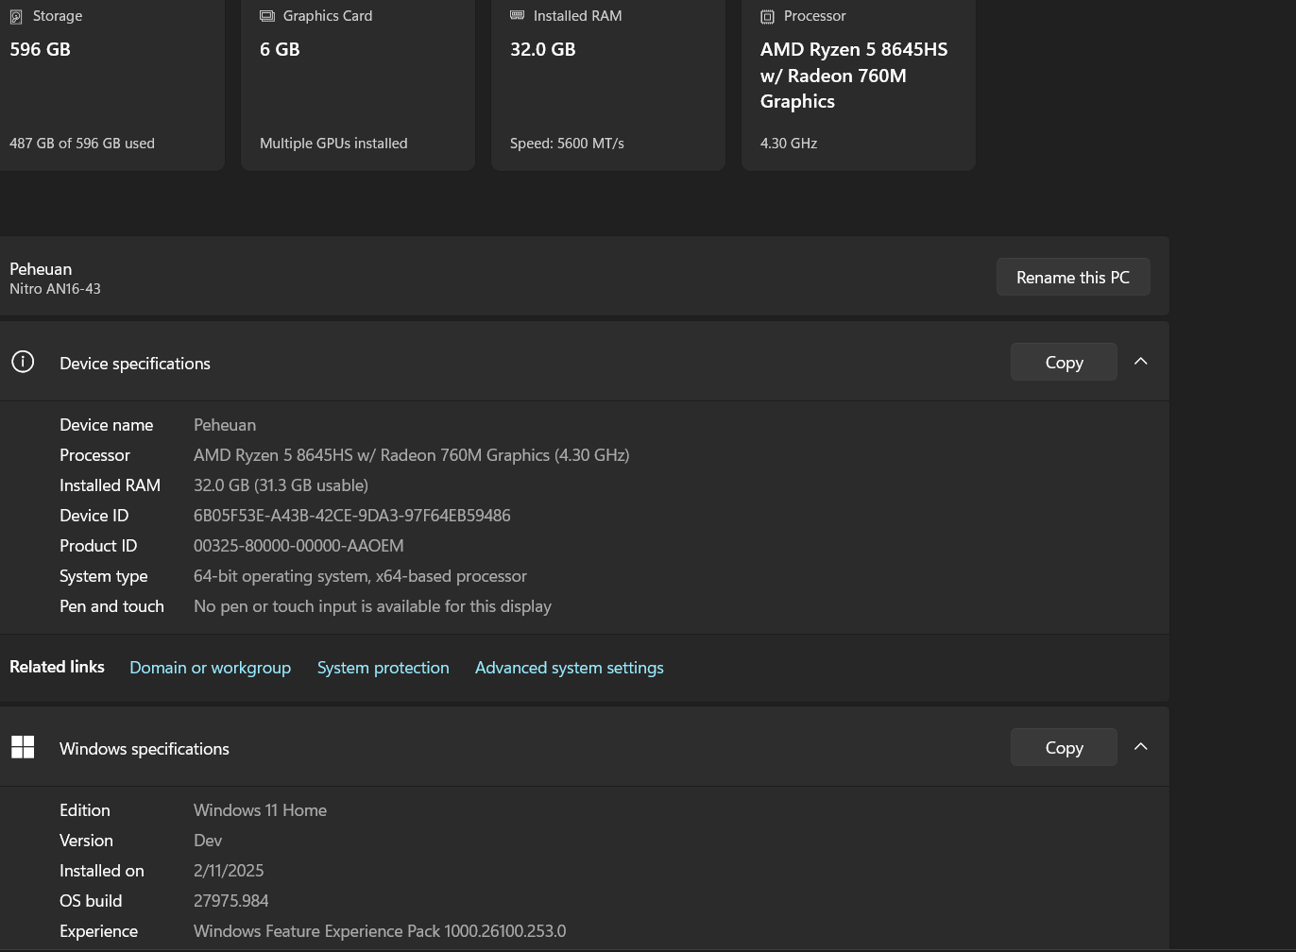Open the Graphics Card 6 GB card
The image size is (1296, 952).
pos(358,83)
